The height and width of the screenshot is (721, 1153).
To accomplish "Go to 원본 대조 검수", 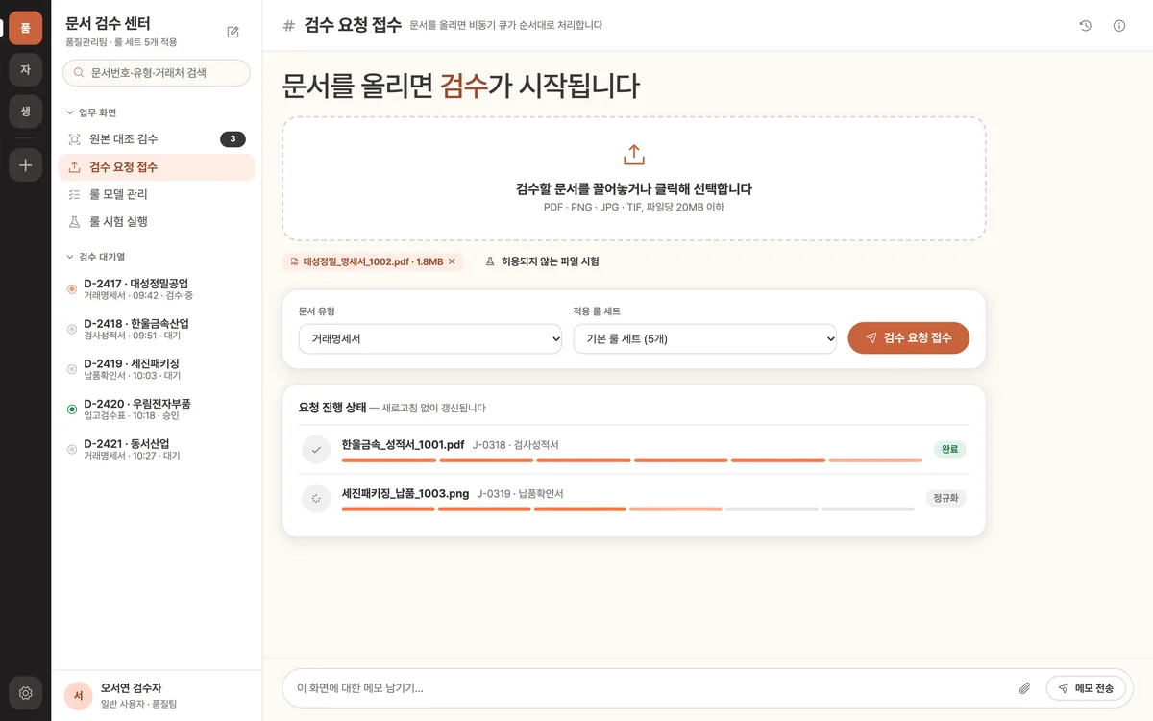I will (157, 139).
